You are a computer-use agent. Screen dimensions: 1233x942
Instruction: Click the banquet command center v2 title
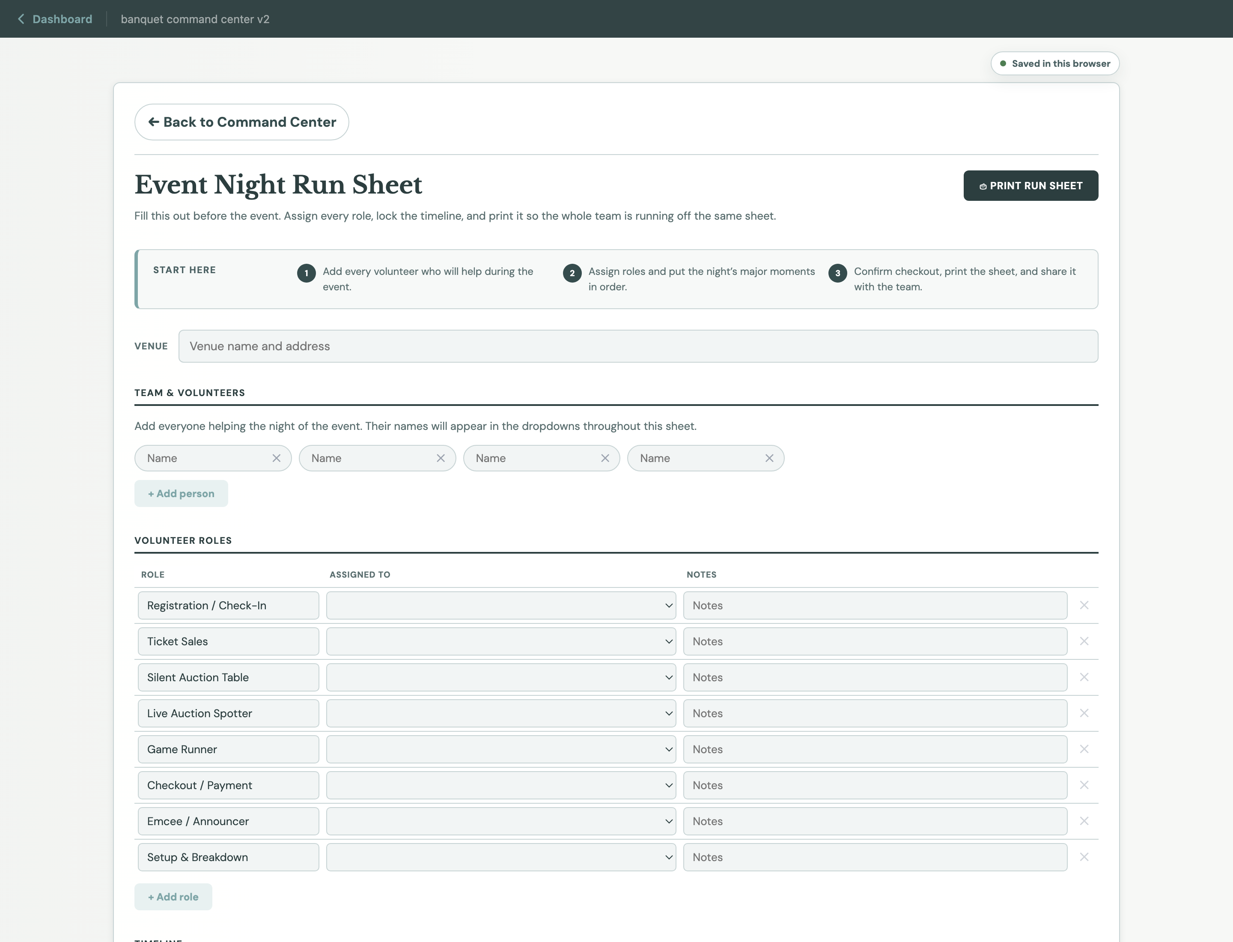(x=195, y=19)
